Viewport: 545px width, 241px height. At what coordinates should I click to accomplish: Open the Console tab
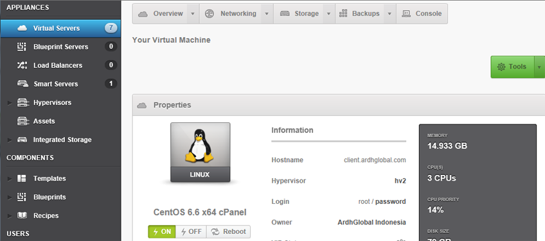(422, 14)
